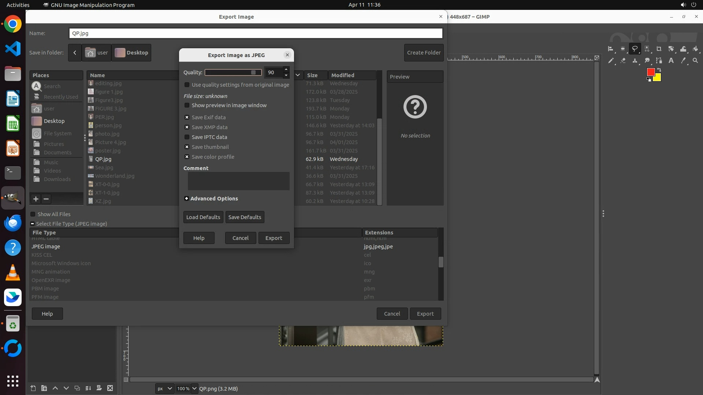Select the Text tool
The width and height of the screenshot is (703, 395).
click(671, 61)
